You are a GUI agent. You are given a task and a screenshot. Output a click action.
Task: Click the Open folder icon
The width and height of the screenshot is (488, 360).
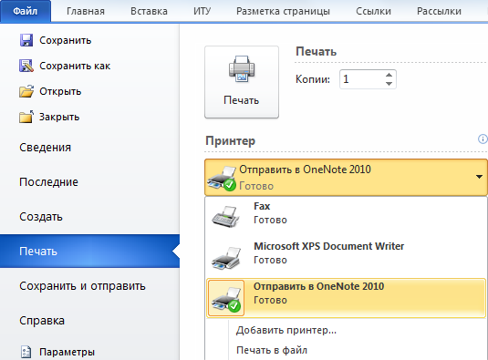26,91
